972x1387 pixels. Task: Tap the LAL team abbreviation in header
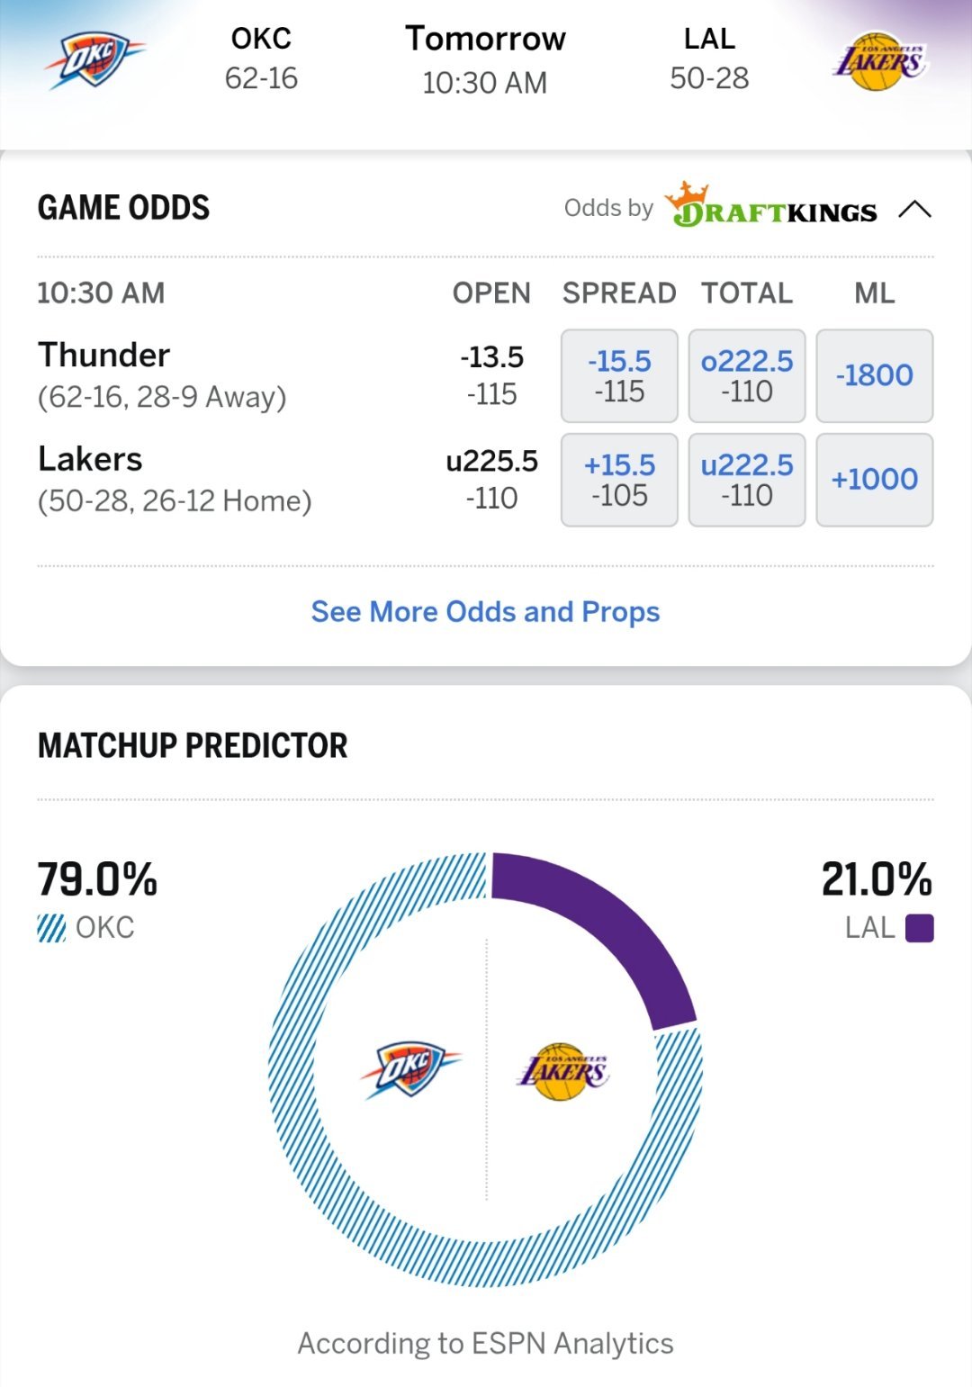click(x=709, y=39)
